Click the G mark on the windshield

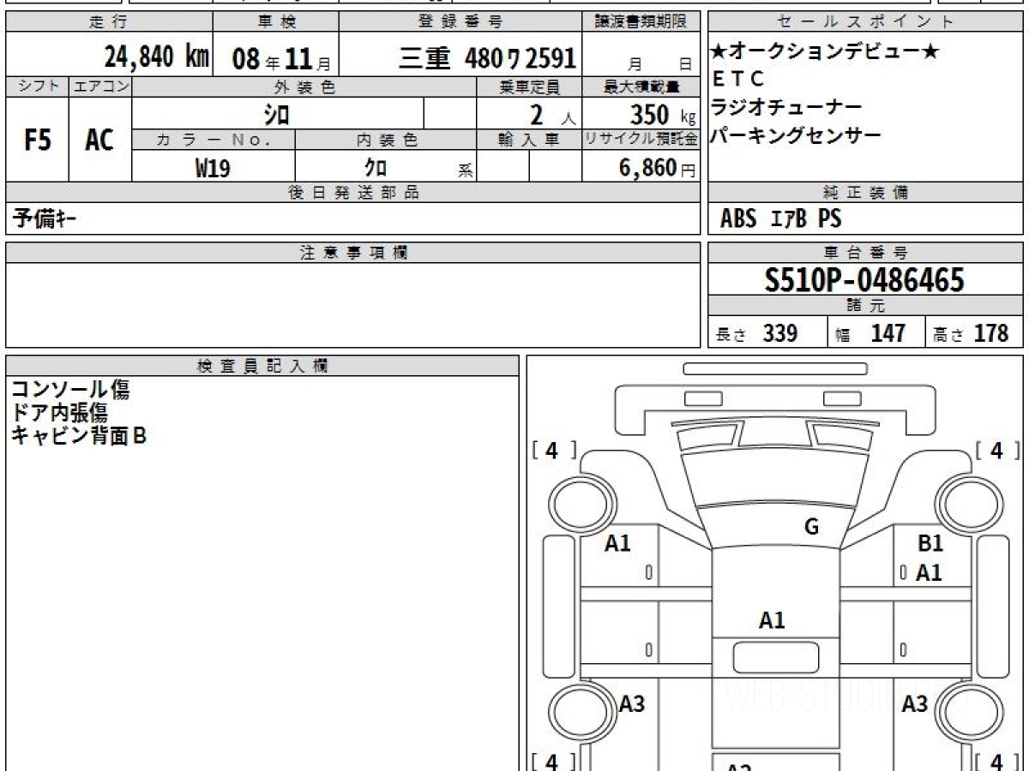point(811,527)
